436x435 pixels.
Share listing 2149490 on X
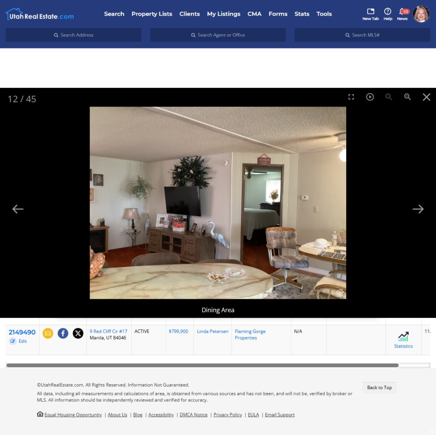pyautogui.click(x=78, y=333)
